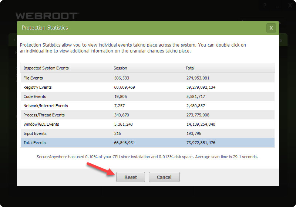Select the Code Events row
296x207 pixels.
147,96
